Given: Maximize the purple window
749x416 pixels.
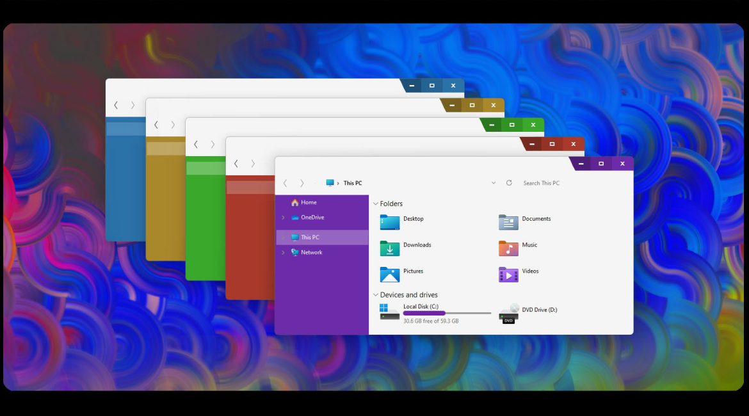Looking at the screenshot, I should [601, 163].
